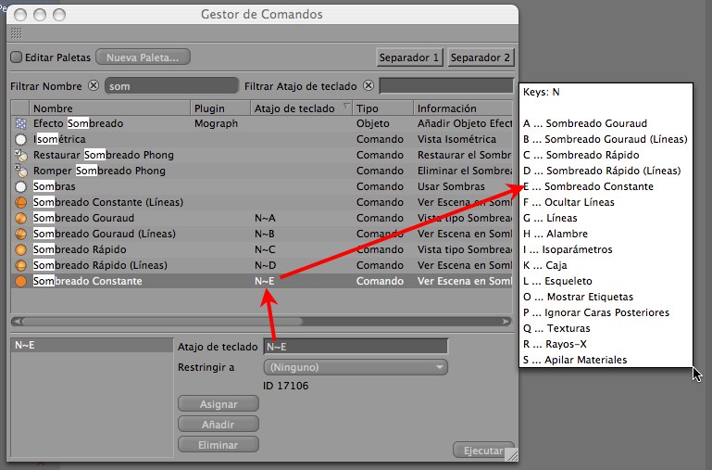This screenshot has width=712, height=470.
Task: Choose Sombreado Constante in popup menu
Action: [597, 186]
